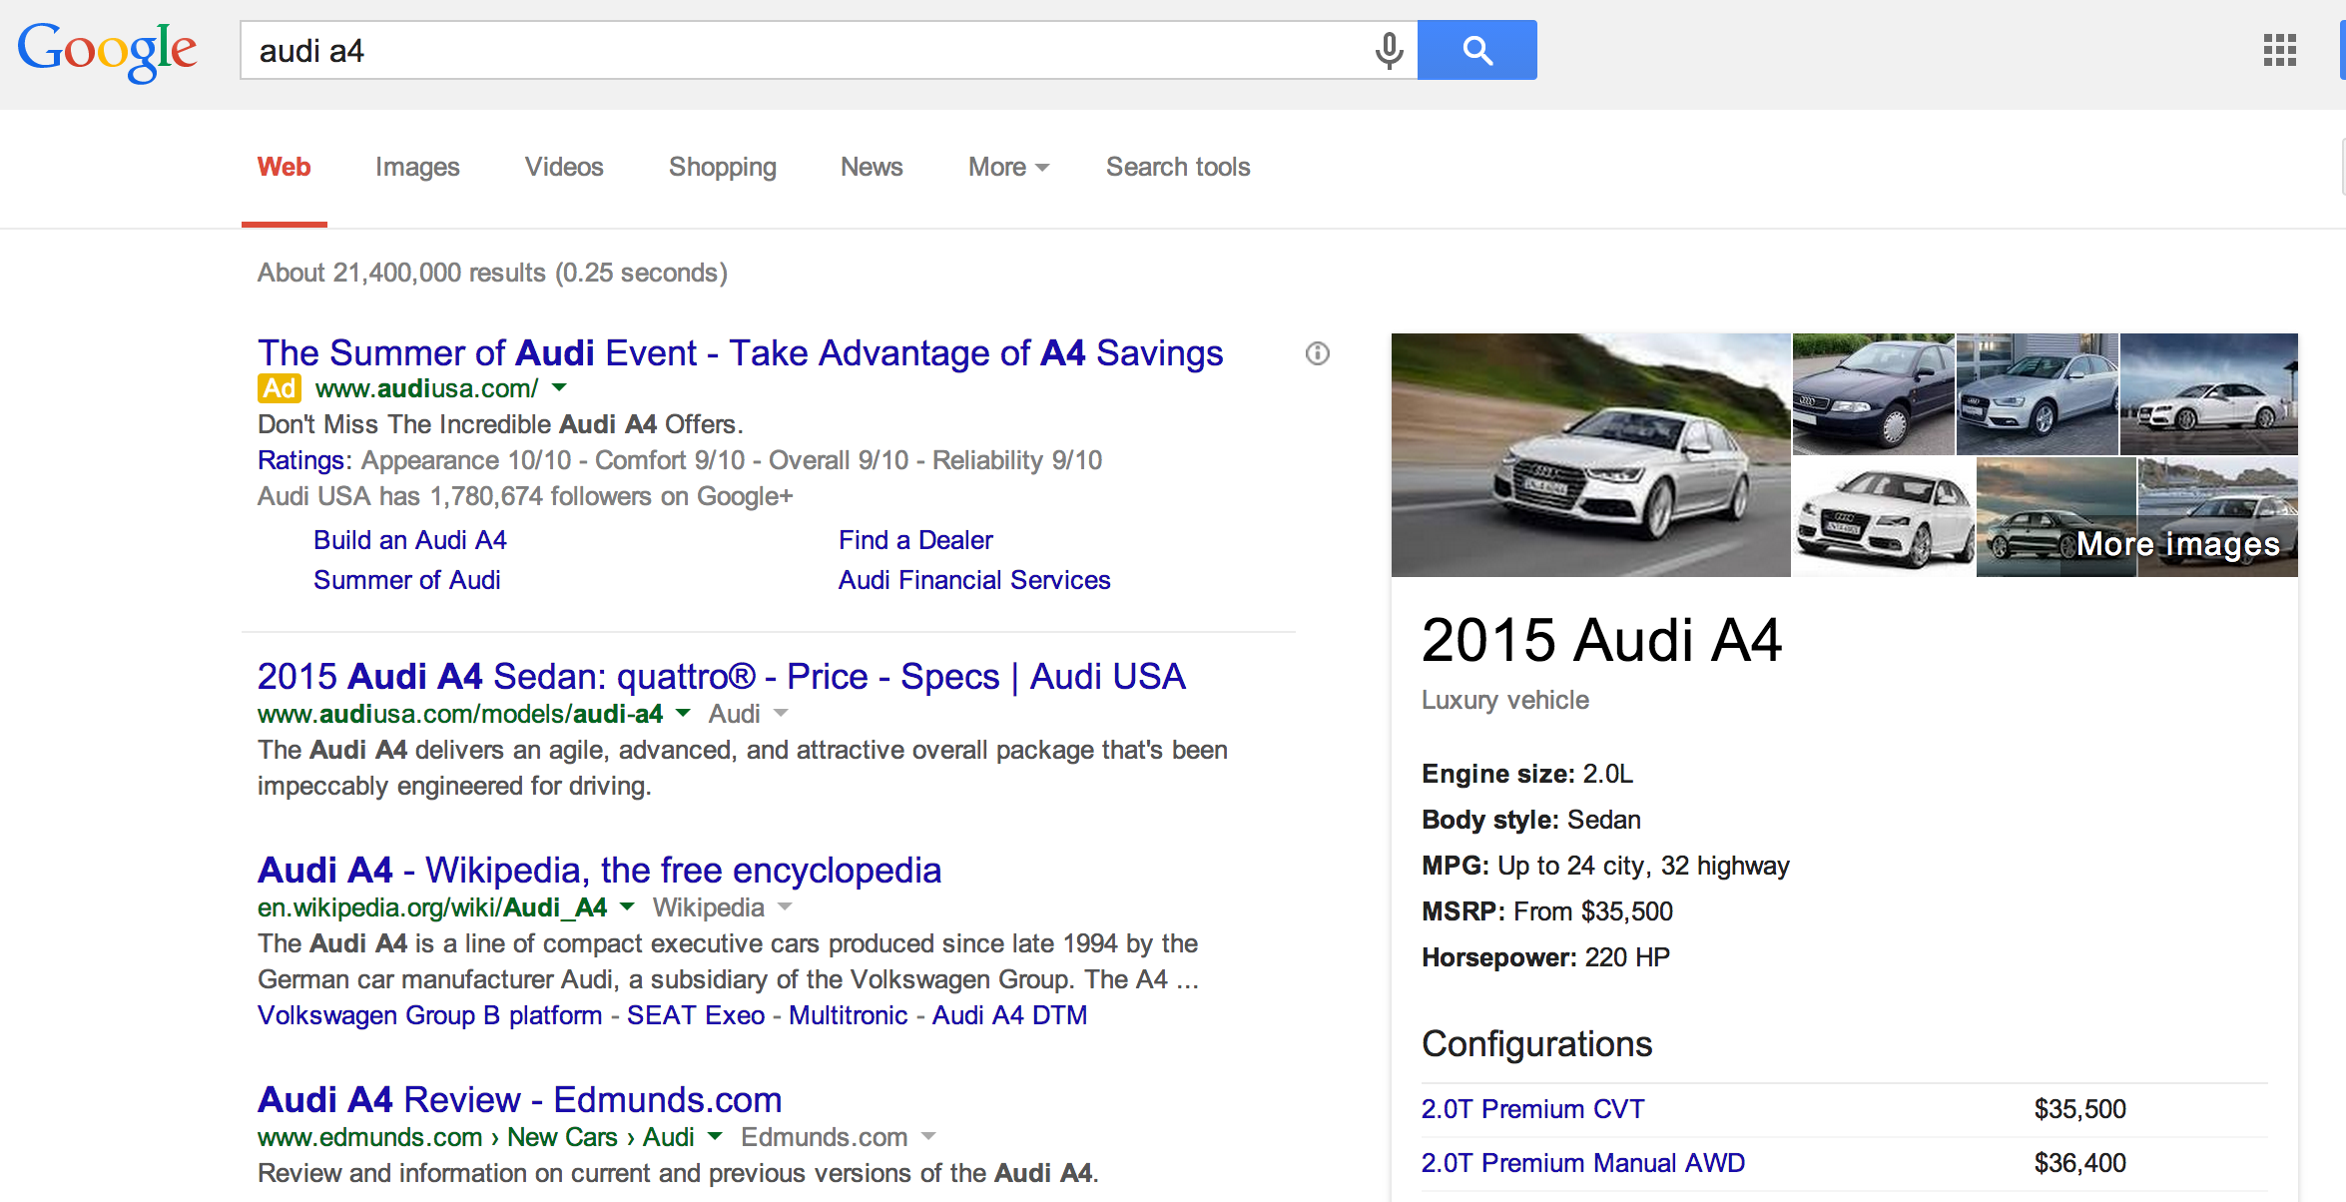Expand the More dropdown menu
This screenshot has width=2346, height=1202.
(x=1008, y=167)
